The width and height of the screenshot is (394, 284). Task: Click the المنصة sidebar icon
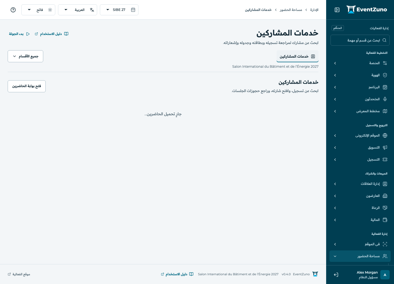point(385,63)
